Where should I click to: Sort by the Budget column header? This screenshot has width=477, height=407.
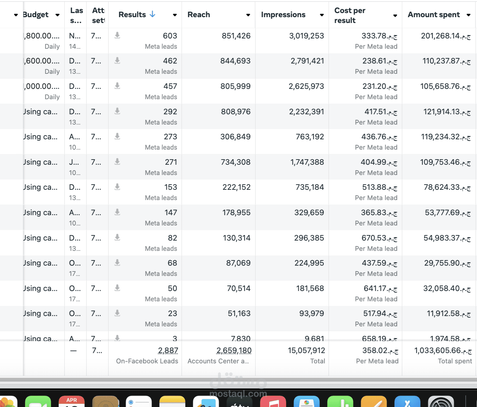coord(36,15)
